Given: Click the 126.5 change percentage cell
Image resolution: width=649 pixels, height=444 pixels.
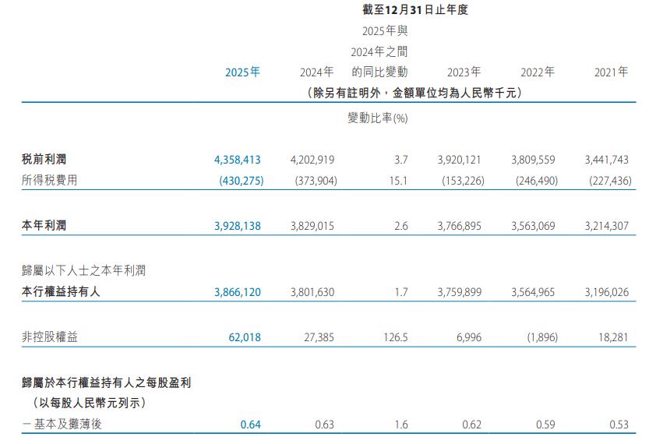Looking at the screenshot, I should click(392, 337).
